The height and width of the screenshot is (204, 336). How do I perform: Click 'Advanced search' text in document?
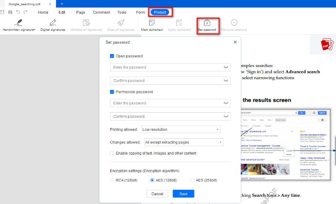tap(302, 72)
